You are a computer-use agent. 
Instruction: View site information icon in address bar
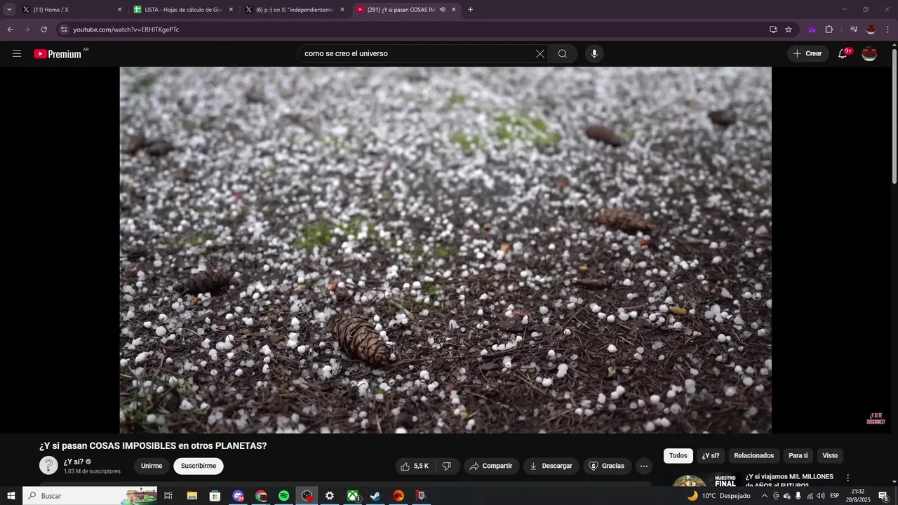[x=64, y=29]
